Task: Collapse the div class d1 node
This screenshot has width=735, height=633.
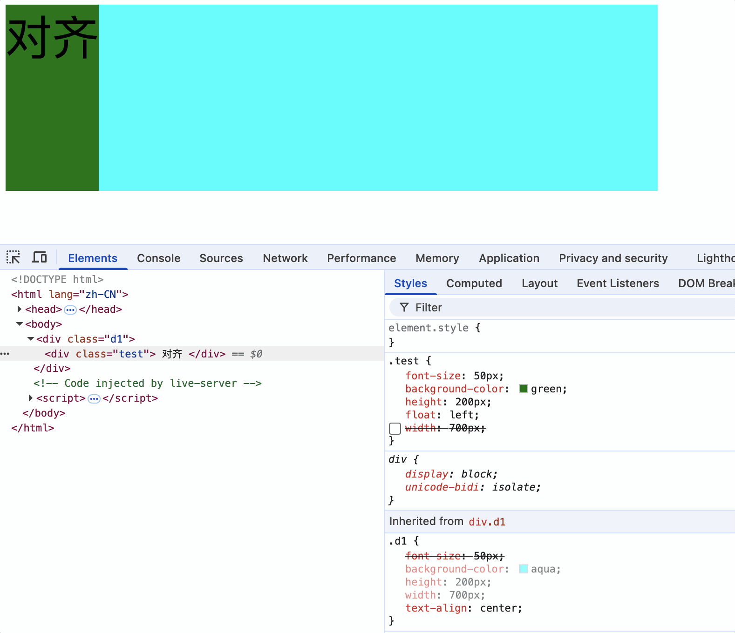Action: (31, 339)
